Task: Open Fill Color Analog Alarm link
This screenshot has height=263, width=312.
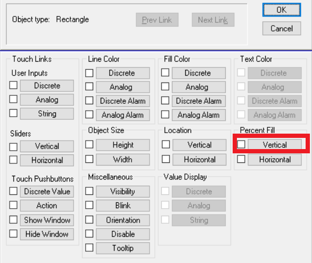Action: point(199,115)
